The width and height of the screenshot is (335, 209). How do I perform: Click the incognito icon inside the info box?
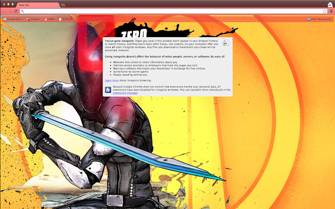click(x=226, y=43)
